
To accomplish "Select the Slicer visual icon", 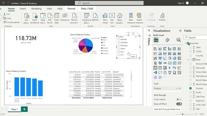I will [155, 68].
